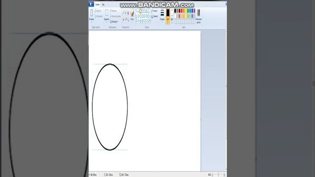Select the Color 2 background button
315x177 pixels.
(x=172, y=16)
